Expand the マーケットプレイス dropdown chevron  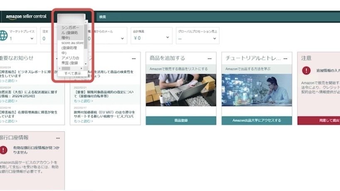32,39
